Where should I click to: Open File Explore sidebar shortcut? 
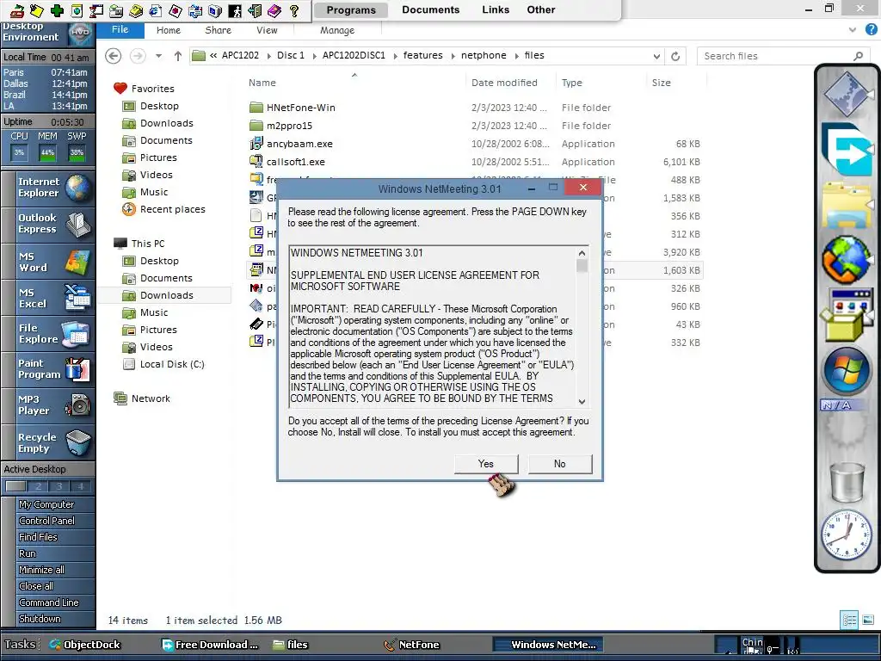click(48, 334)
